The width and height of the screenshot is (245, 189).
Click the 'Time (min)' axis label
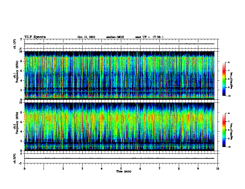click(x=124, y=171)
